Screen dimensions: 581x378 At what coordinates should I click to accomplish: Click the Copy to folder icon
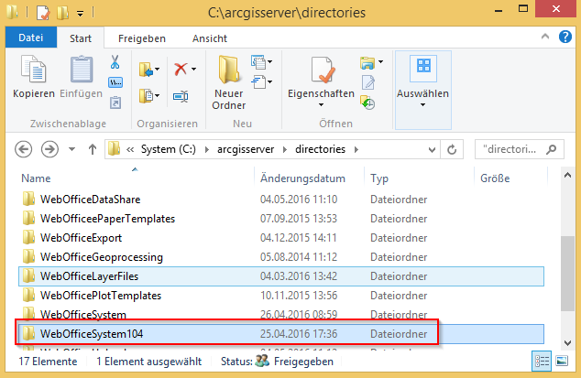pyautogui.click(x=146, y=96)
